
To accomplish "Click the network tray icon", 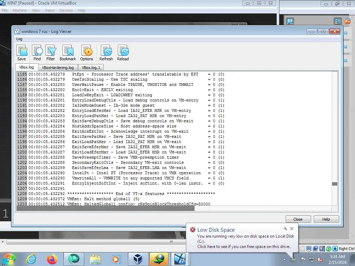I will 312,259.
